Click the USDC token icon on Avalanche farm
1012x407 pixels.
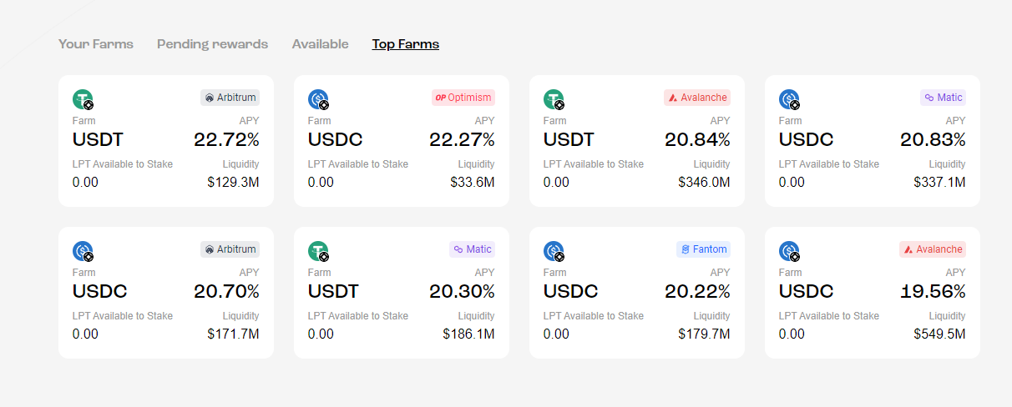[788, 251]
